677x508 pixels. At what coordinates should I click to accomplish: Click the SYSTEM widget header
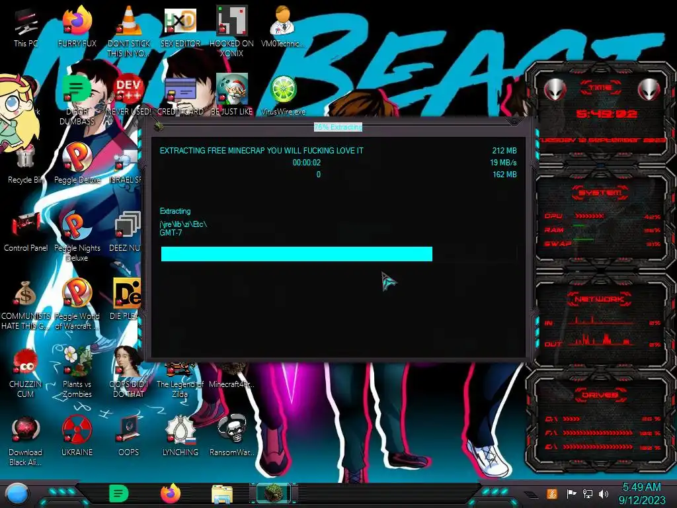[x=600, y=192]
